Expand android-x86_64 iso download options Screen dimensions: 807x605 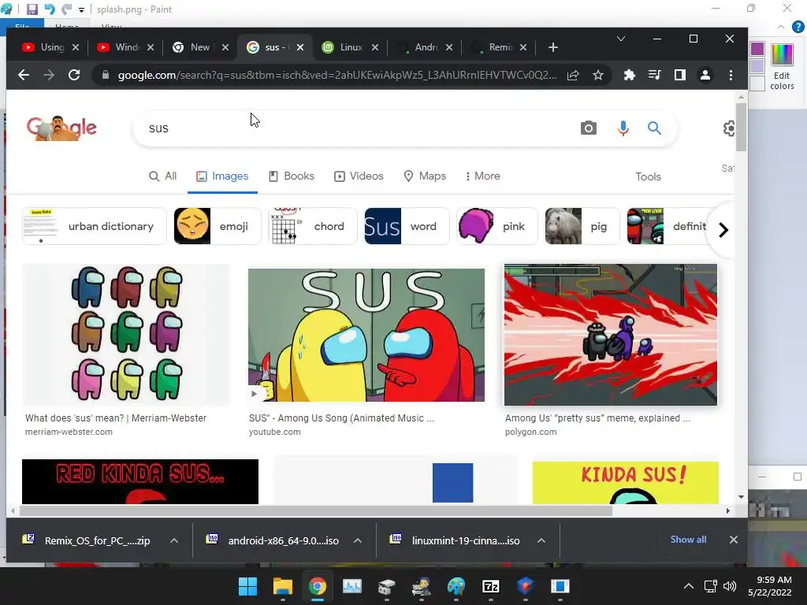pos(358,540)
